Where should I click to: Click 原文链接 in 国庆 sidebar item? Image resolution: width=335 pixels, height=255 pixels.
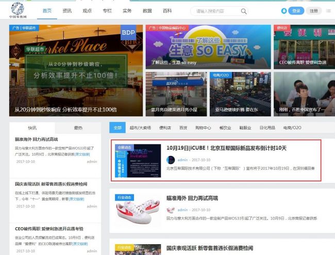76,199
